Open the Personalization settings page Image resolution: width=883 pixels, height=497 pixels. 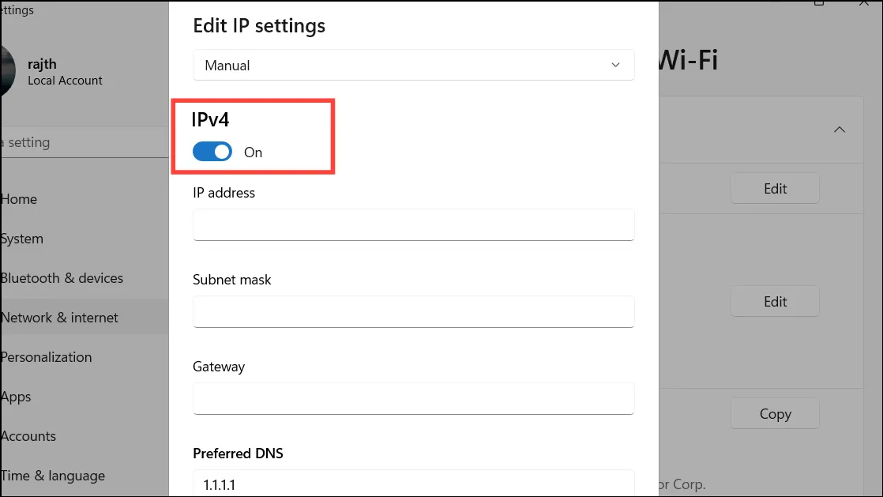pyautogui.click(x=46, y=357)
